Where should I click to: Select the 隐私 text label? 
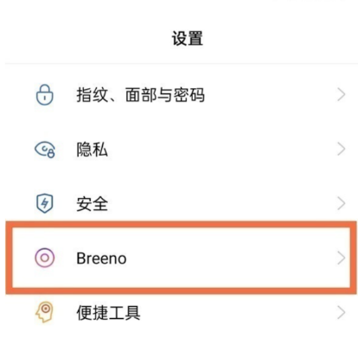[x=92, y=150]
